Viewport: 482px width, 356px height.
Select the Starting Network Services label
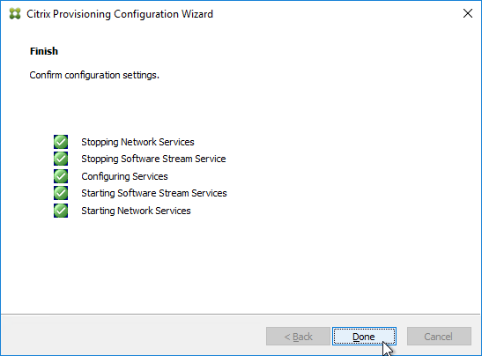click(136, 211)
